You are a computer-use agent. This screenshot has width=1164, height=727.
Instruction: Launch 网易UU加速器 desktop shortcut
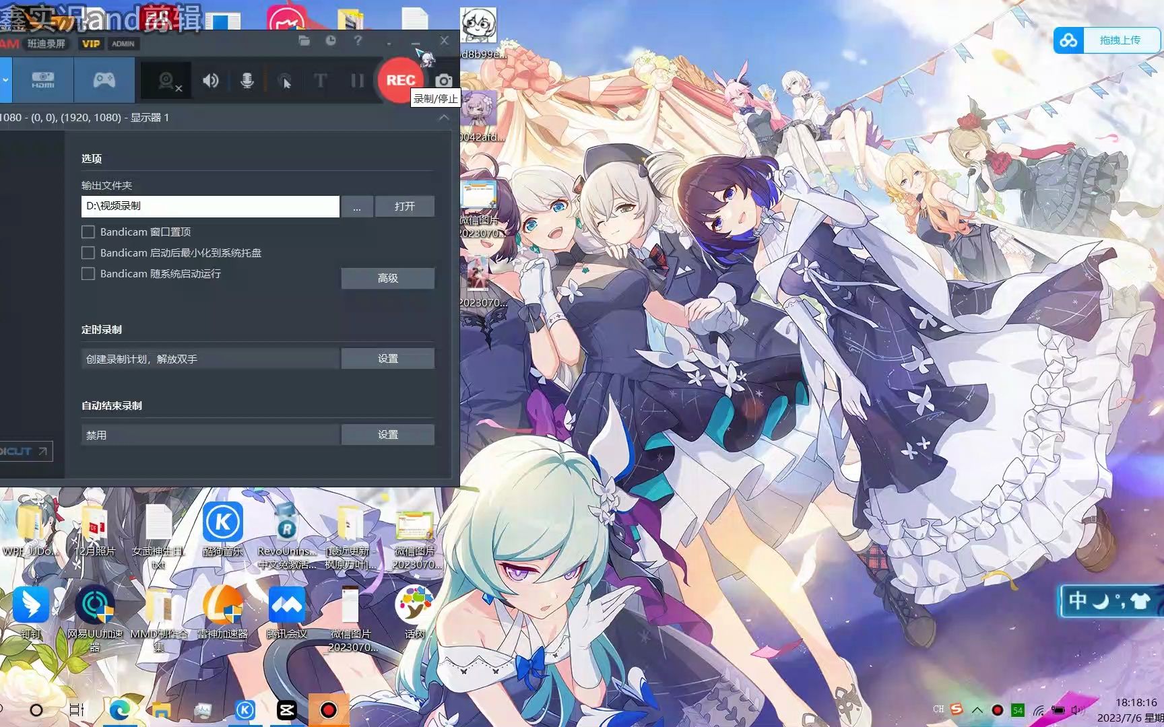pos(95,619)
